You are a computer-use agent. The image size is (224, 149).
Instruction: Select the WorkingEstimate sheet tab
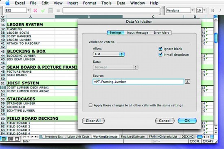[x=105, y=136]
